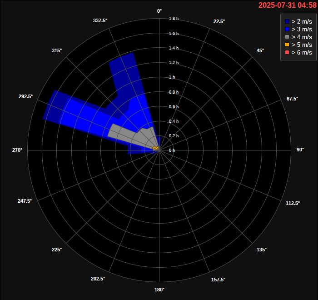Image resolution: width=318 pixels, height=300 pixels.
Task: Click the '0 h' radial axis label
Action: click(x=172, y=150)
